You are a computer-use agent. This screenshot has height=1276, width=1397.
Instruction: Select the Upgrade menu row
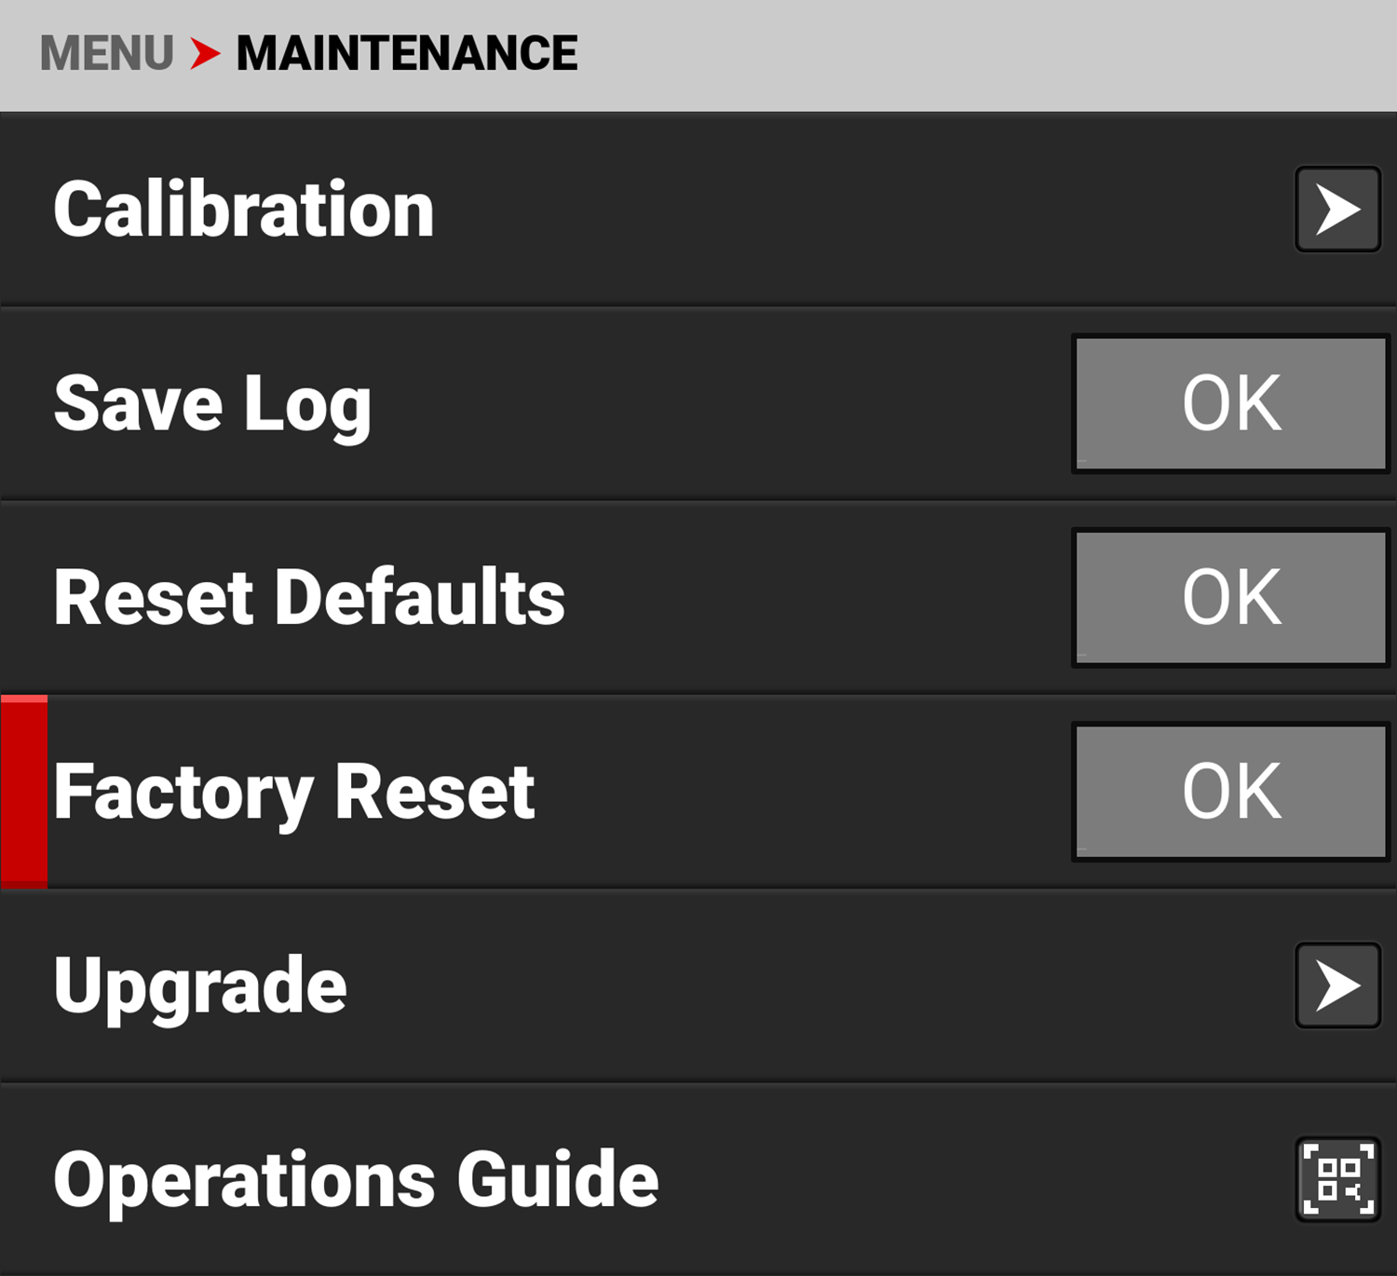[x=698, y=985]
